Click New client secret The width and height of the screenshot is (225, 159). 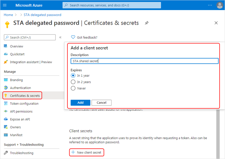[86, 152]
